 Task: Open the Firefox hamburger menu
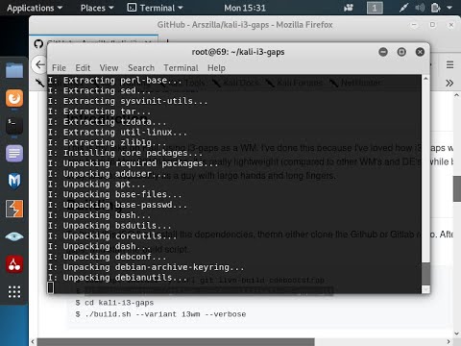tap(449, 64)
